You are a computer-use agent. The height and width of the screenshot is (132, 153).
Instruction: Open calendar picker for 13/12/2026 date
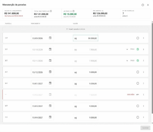tap(50, 72)
